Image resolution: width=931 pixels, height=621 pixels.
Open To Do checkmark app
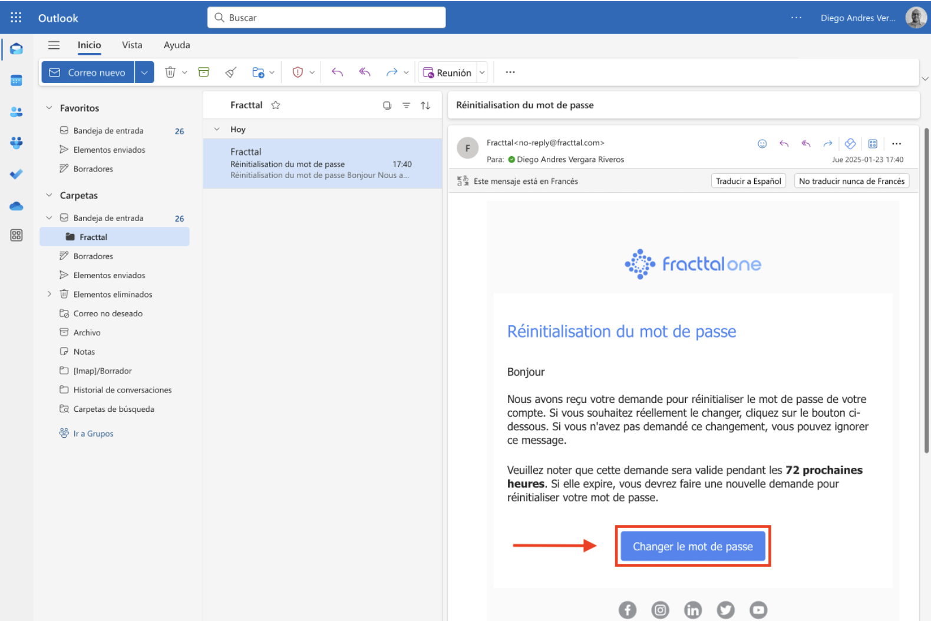16,174
